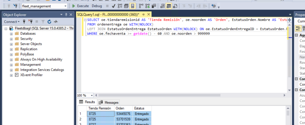Image resolution: width=305 pixels, height=125 pixels.
Task: Open toolbar overflow options arrow
Action: point(219,7)
